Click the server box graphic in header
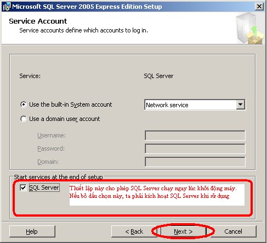Screen dimensions: 267x243 click(249, 28)
